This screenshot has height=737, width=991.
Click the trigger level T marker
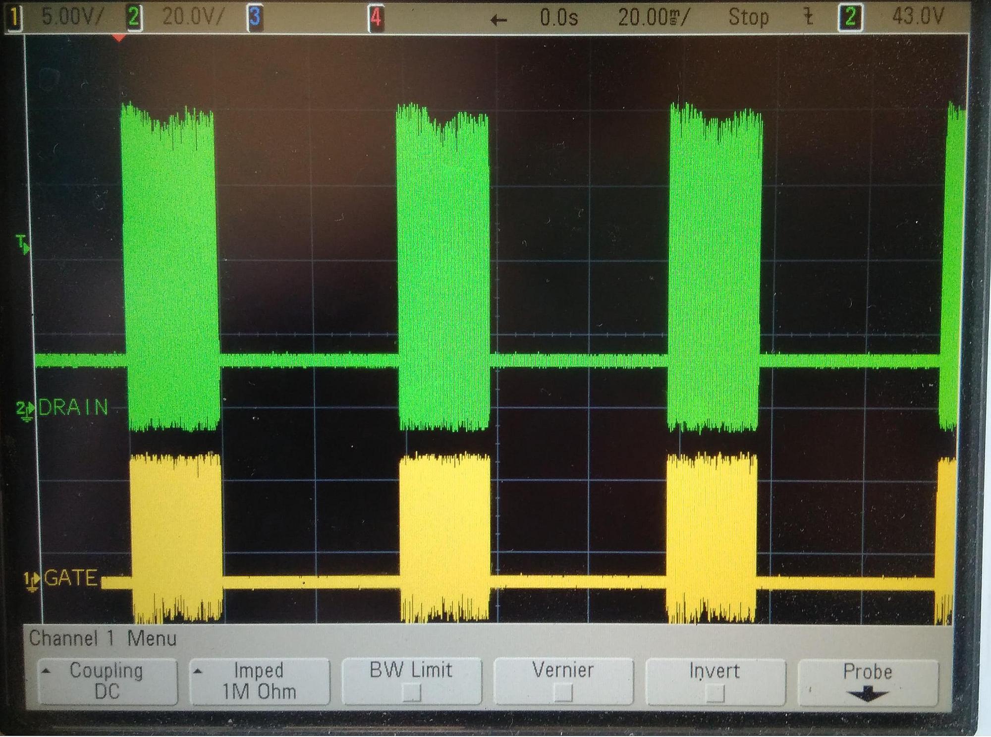pos(22,244)
